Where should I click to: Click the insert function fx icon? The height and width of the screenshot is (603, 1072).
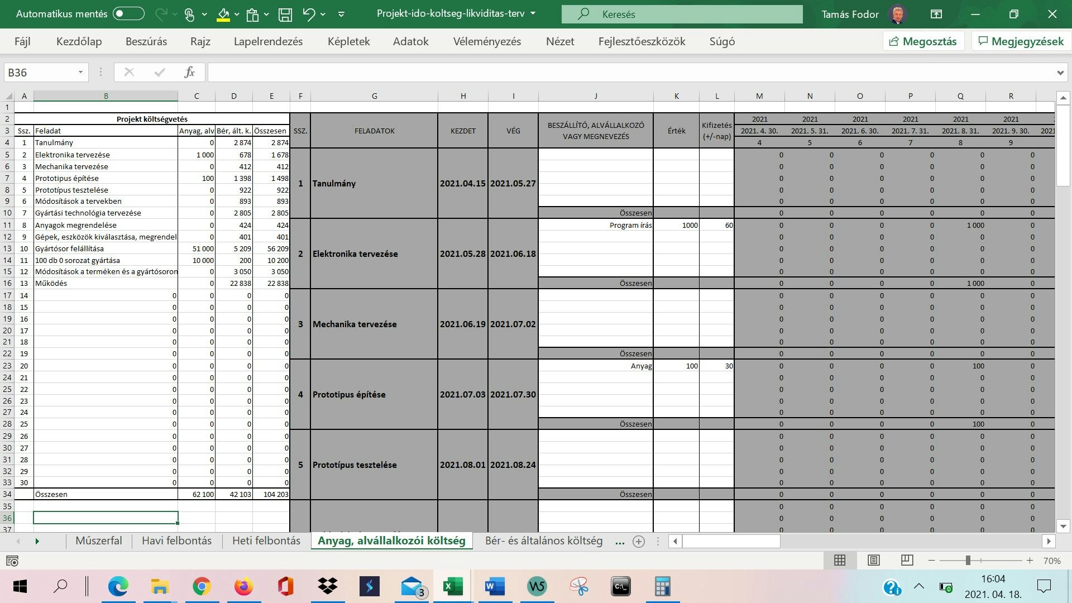(189, 72)
